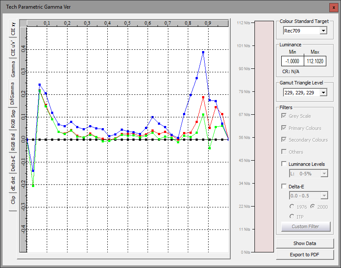Select the 1976 radio button
The image size is (341, 268).
292,207
